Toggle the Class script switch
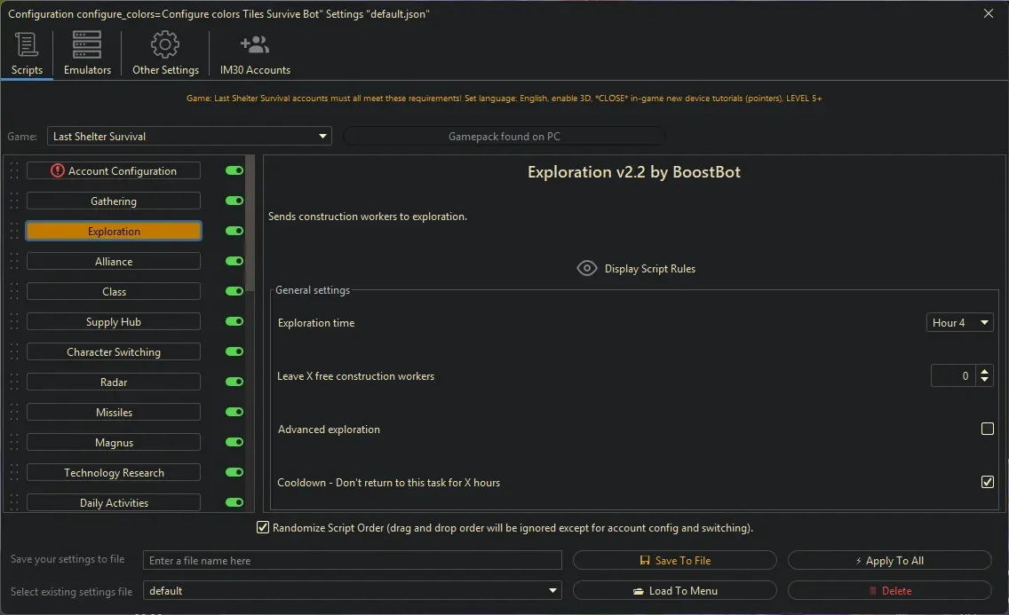This screenshot has width=1009, height=615. click(234, 291)
